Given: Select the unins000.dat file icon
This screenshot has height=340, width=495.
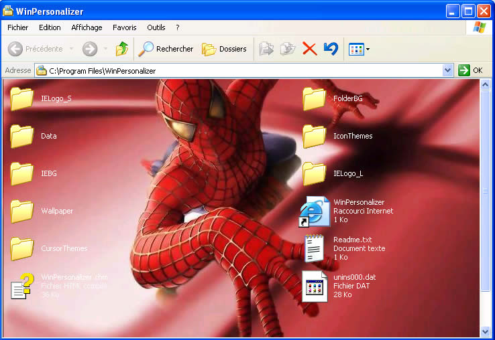Looking at the screenshot, I should [315, 286].
